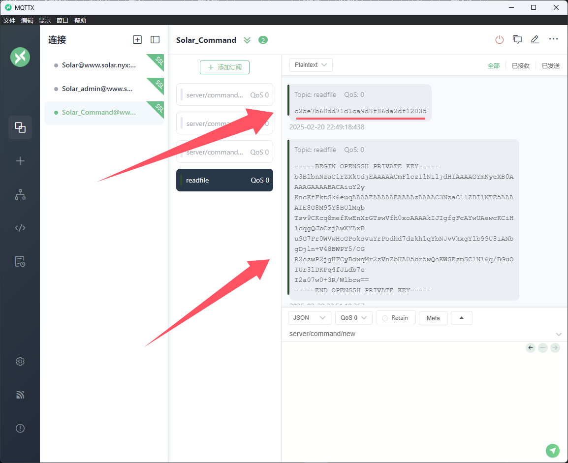Show only received messages (已接收)
568x463 pixels.
coord(520,65)
